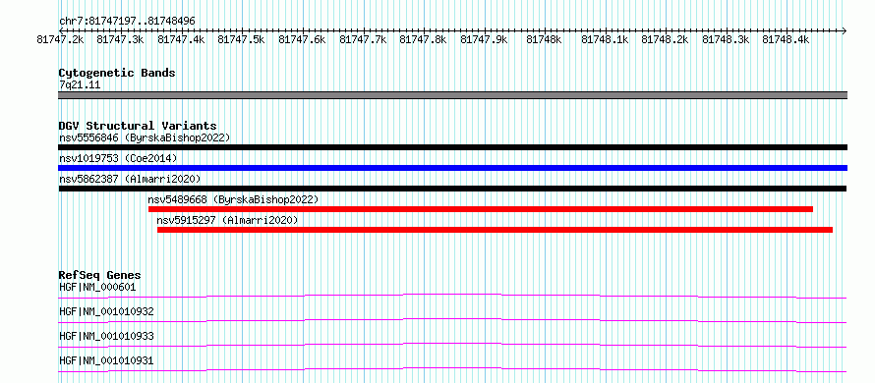Open the HGF|NM_001010933 transcript label
The width and height of the screenshot is (875, 383).
pyautogui.click(x=106, y=336)
